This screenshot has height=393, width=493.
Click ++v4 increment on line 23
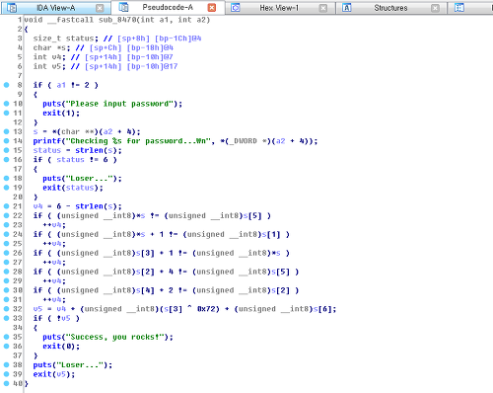(54, 225)
